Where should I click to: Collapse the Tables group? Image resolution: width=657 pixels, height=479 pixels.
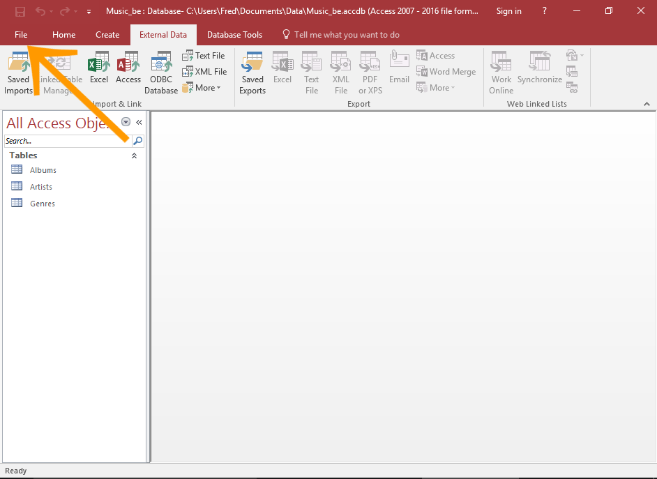click(134, 156)
